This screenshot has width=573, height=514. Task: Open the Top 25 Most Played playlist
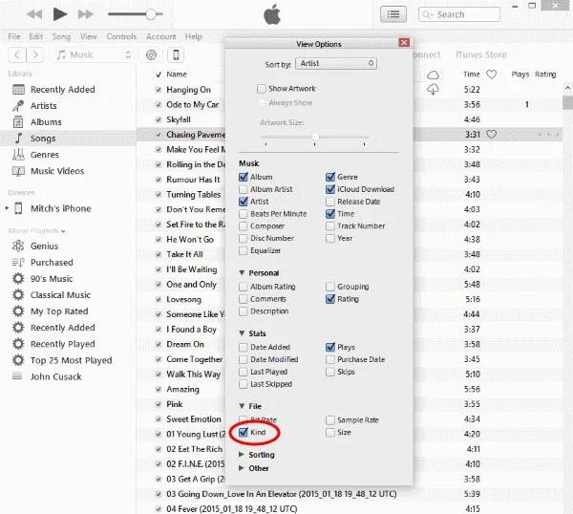pyautogui.click(x=72, y=360)
